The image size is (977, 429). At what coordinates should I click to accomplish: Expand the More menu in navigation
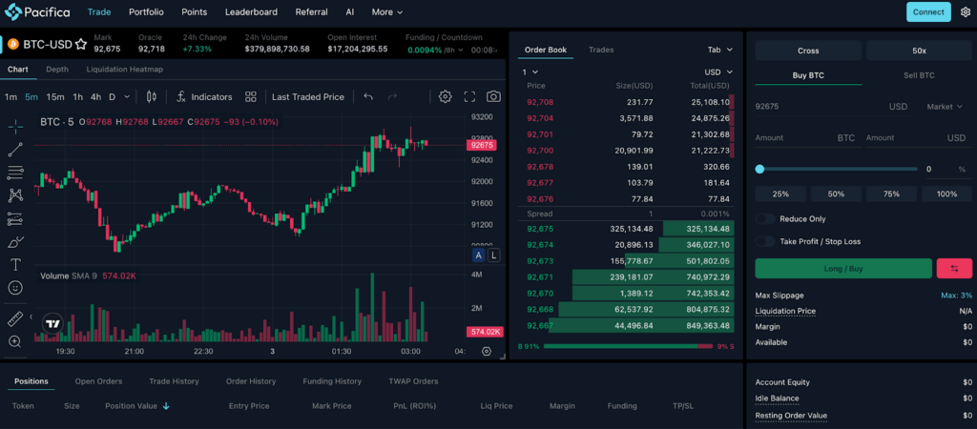point(386,12)
